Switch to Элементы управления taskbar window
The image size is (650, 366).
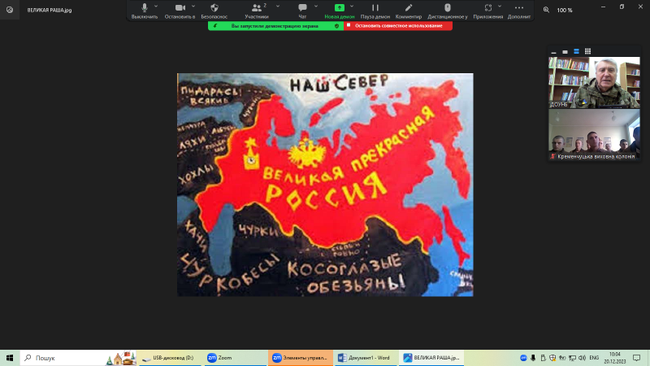(301, 358)
